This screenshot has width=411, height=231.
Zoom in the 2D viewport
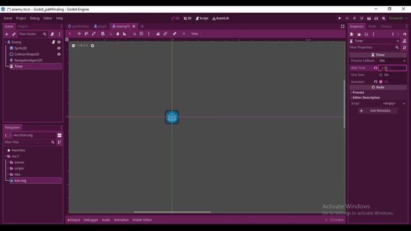pos(92,46)
